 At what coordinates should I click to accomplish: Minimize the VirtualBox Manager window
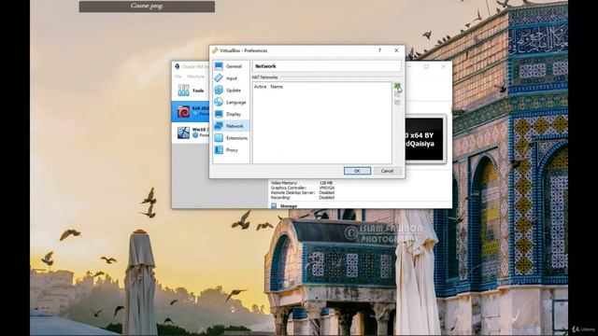click(409, 66)
